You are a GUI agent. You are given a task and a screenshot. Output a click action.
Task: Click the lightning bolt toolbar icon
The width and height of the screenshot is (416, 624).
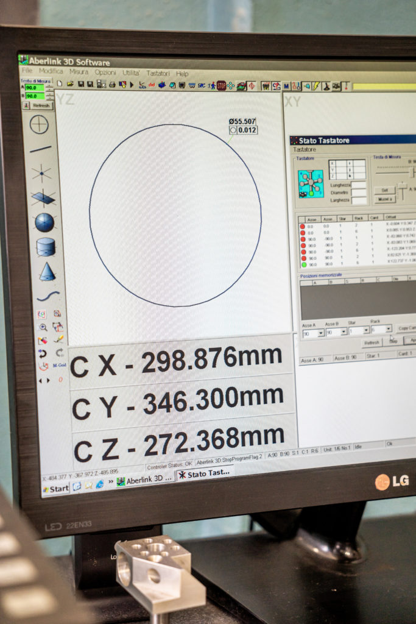(x=317, y=86)
